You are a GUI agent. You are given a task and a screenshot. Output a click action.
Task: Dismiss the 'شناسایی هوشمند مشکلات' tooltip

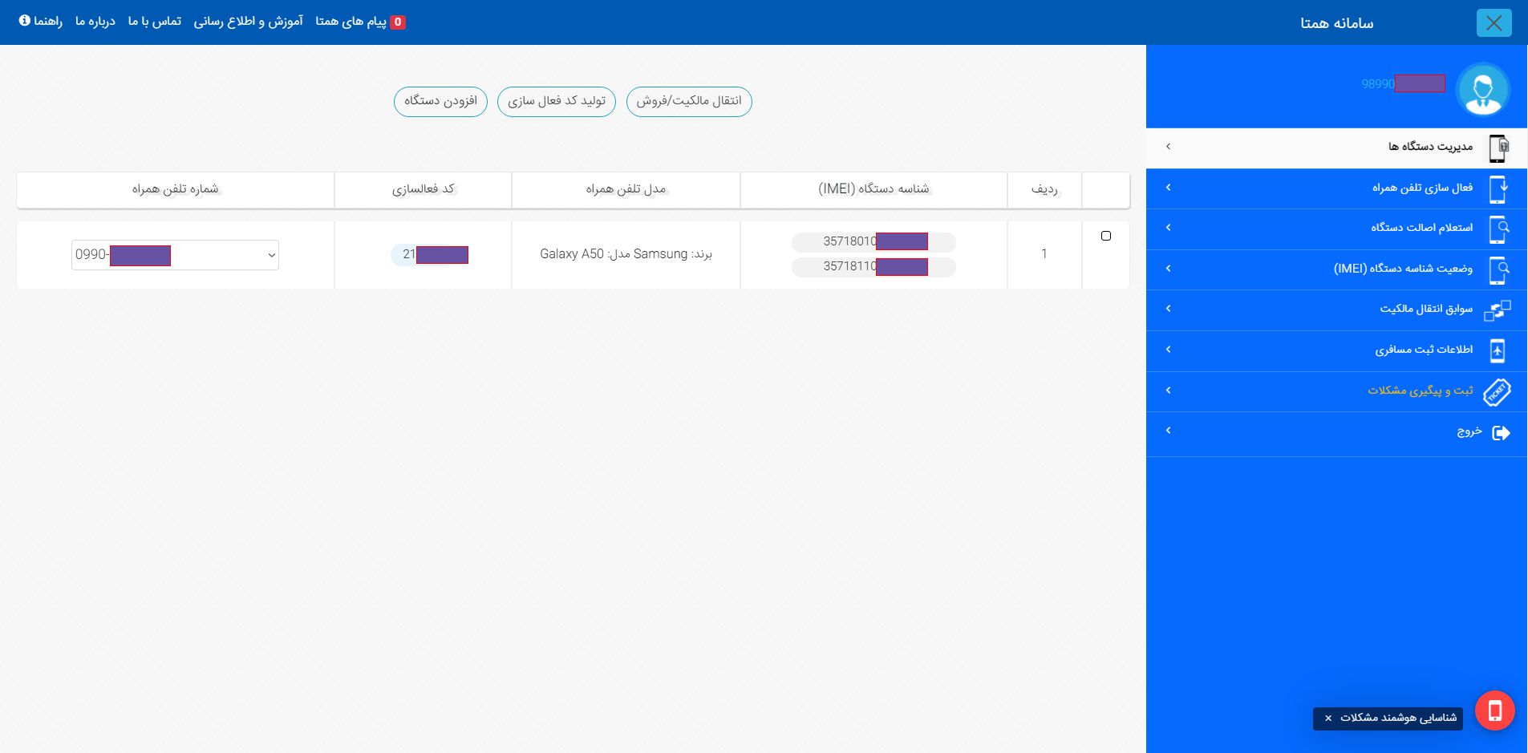point(1328,718)
